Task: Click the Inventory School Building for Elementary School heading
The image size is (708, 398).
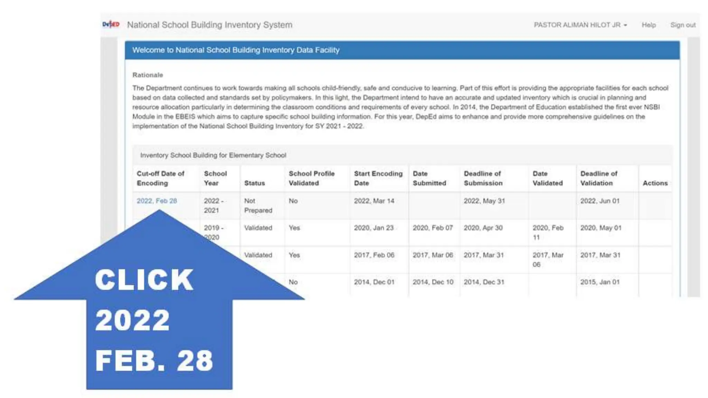Action: pyautogui.click(x=213, y=155)
